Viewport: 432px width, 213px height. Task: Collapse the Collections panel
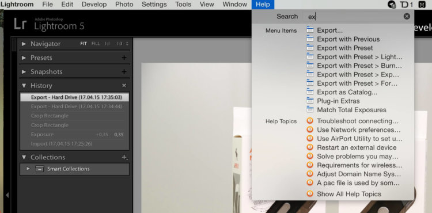[x=24, y=157]
